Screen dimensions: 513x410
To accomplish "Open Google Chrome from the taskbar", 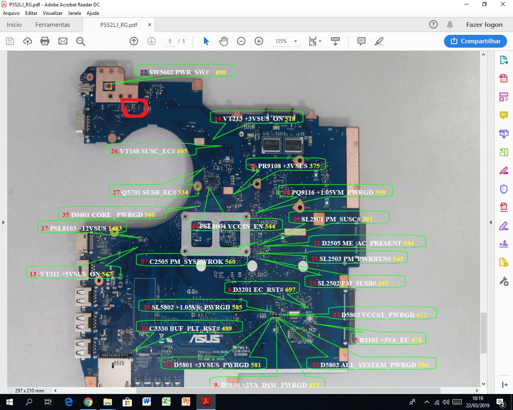I will point(88,402).
